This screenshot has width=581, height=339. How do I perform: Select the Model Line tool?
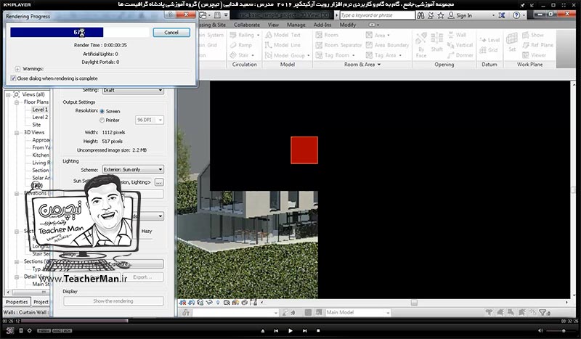283,45
